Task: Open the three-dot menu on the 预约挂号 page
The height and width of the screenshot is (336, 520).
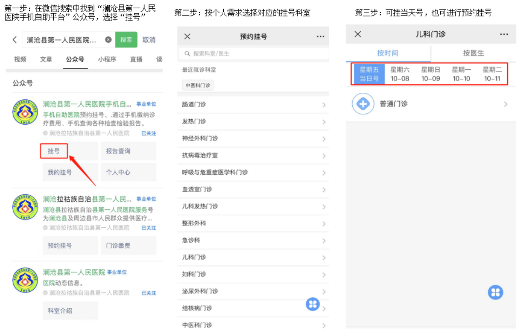Action: point(320,36)
